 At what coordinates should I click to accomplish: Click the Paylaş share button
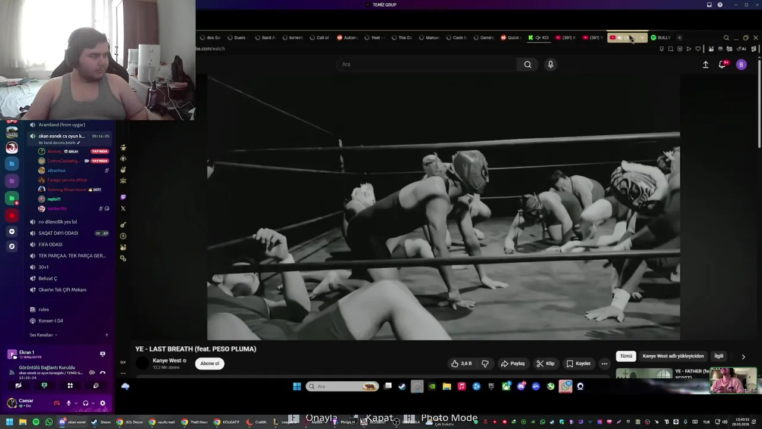point(513,363)
